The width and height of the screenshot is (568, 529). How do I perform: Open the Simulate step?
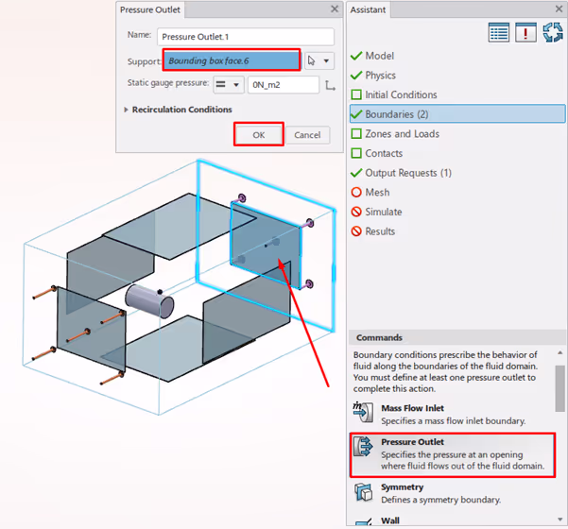pyautogui.click(x=384, y=212)
